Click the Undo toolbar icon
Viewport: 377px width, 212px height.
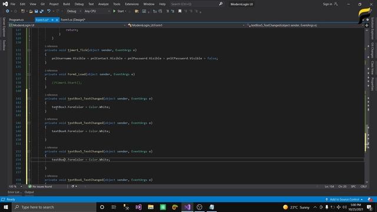point(49,11)
